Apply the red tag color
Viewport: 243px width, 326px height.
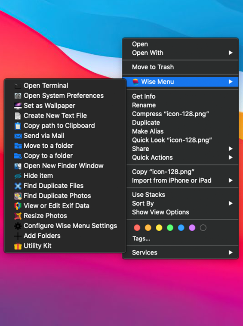coord(137,228)
